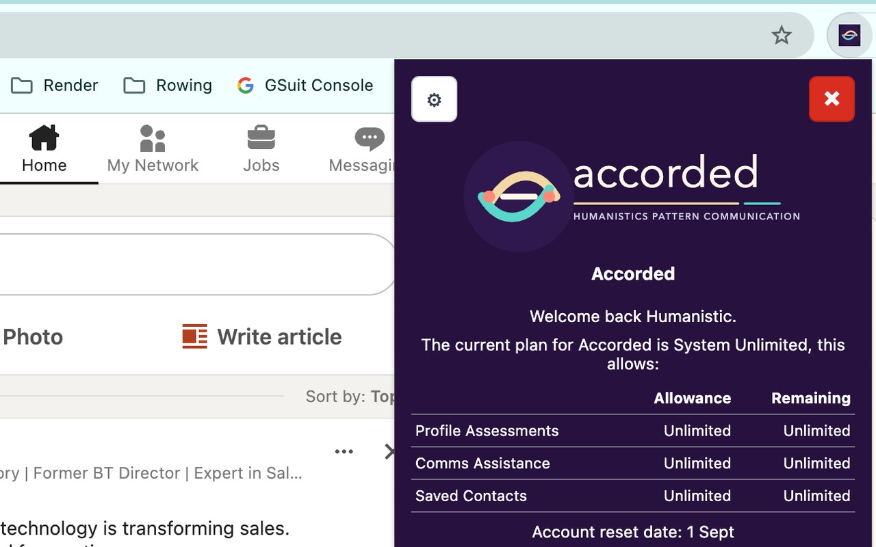
Task: Click the Comms Assistance Remaining value
Action: pyautogui.click(x=816, y=463)
